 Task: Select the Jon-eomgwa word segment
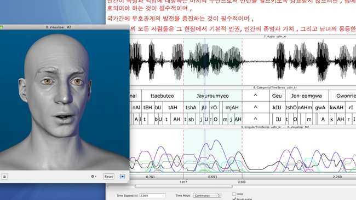(307, 96)
